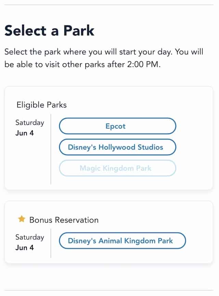The image size is (219, 296).
Task: Click empty space below Magic Kingdom Park button
Action: (117, 182)
